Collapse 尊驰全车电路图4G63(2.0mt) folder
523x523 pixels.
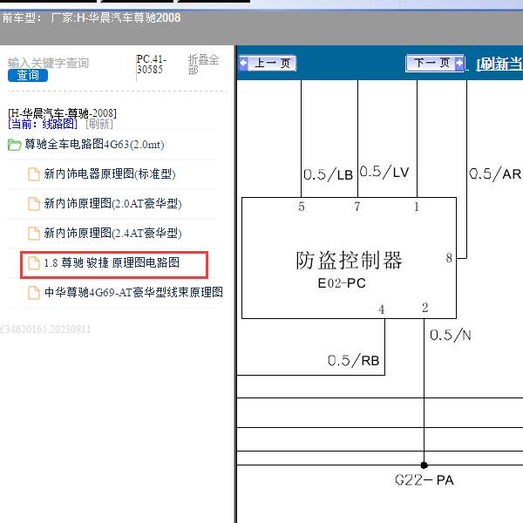94,145
